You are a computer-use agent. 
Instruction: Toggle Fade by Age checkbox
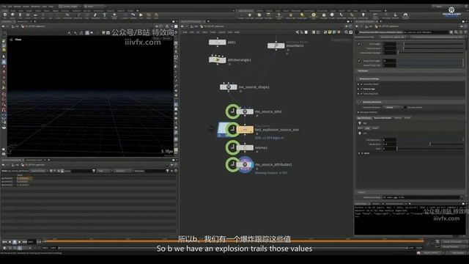tap(361, 89)
